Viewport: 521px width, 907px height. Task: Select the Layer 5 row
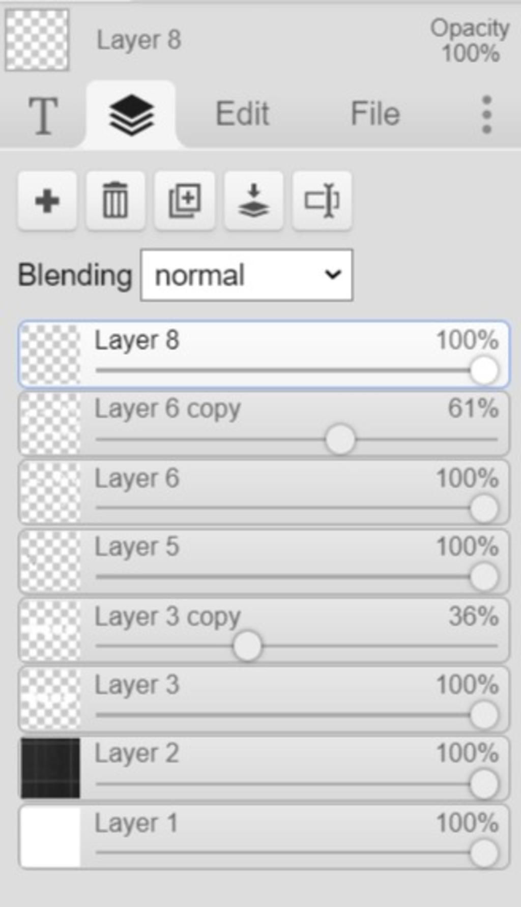pyautogui.click(x=264, y=562)
